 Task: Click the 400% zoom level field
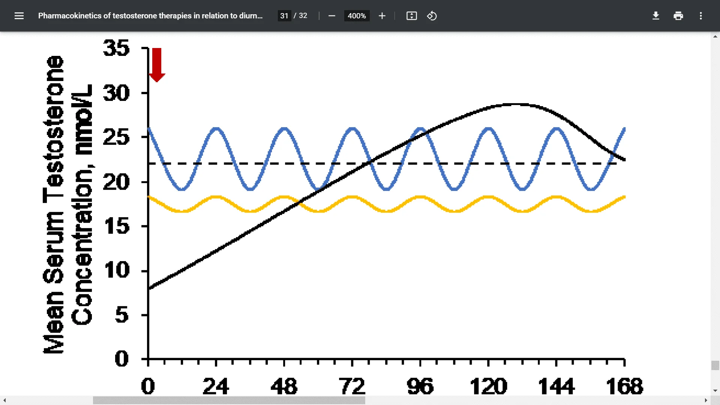(357, 16)
